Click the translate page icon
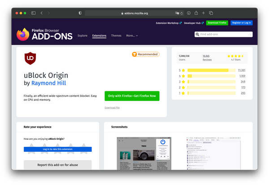Viewport: 269px width, 185px height. coord(177,13)
